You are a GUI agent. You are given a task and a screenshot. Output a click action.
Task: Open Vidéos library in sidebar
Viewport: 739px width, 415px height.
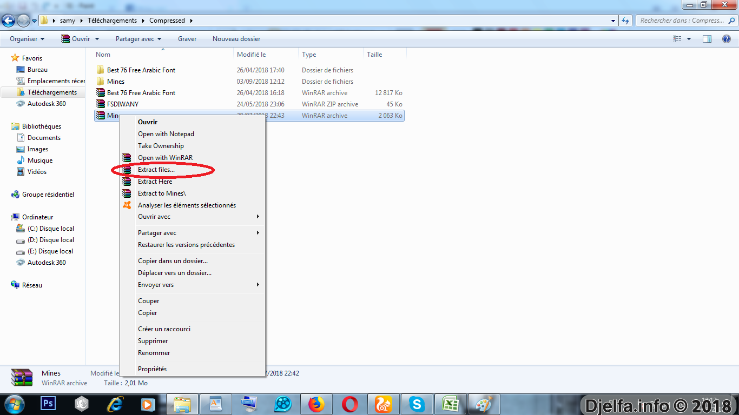tap(37, 172)
